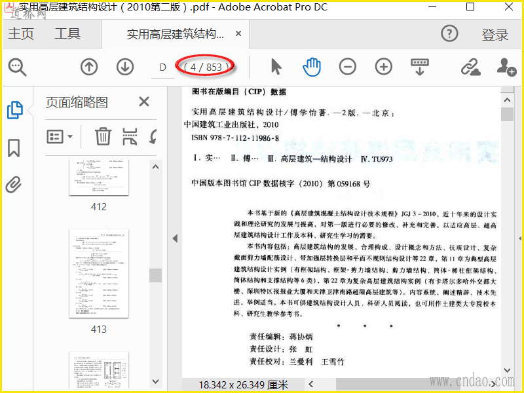The width and height of the screenshot is (524, 393).
Task: Show the page thumbnails panel icon
Action: pyautogui.click(x=15, y=110)
